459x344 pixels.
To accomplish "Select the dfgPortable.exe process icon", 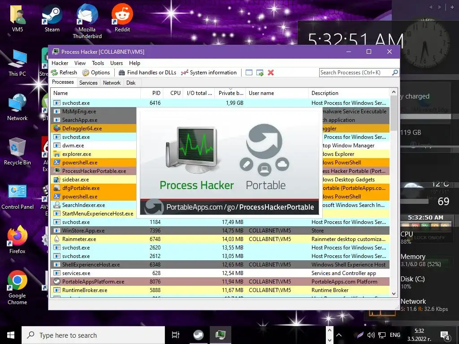I will pos(57,188).
